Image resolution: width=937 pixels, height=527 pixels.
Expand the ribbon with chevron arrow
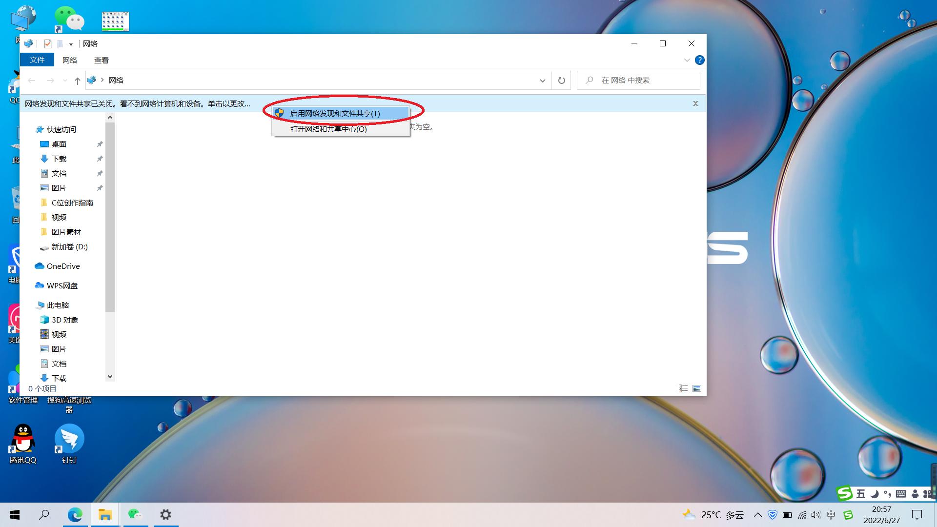(x=687, y=60)
